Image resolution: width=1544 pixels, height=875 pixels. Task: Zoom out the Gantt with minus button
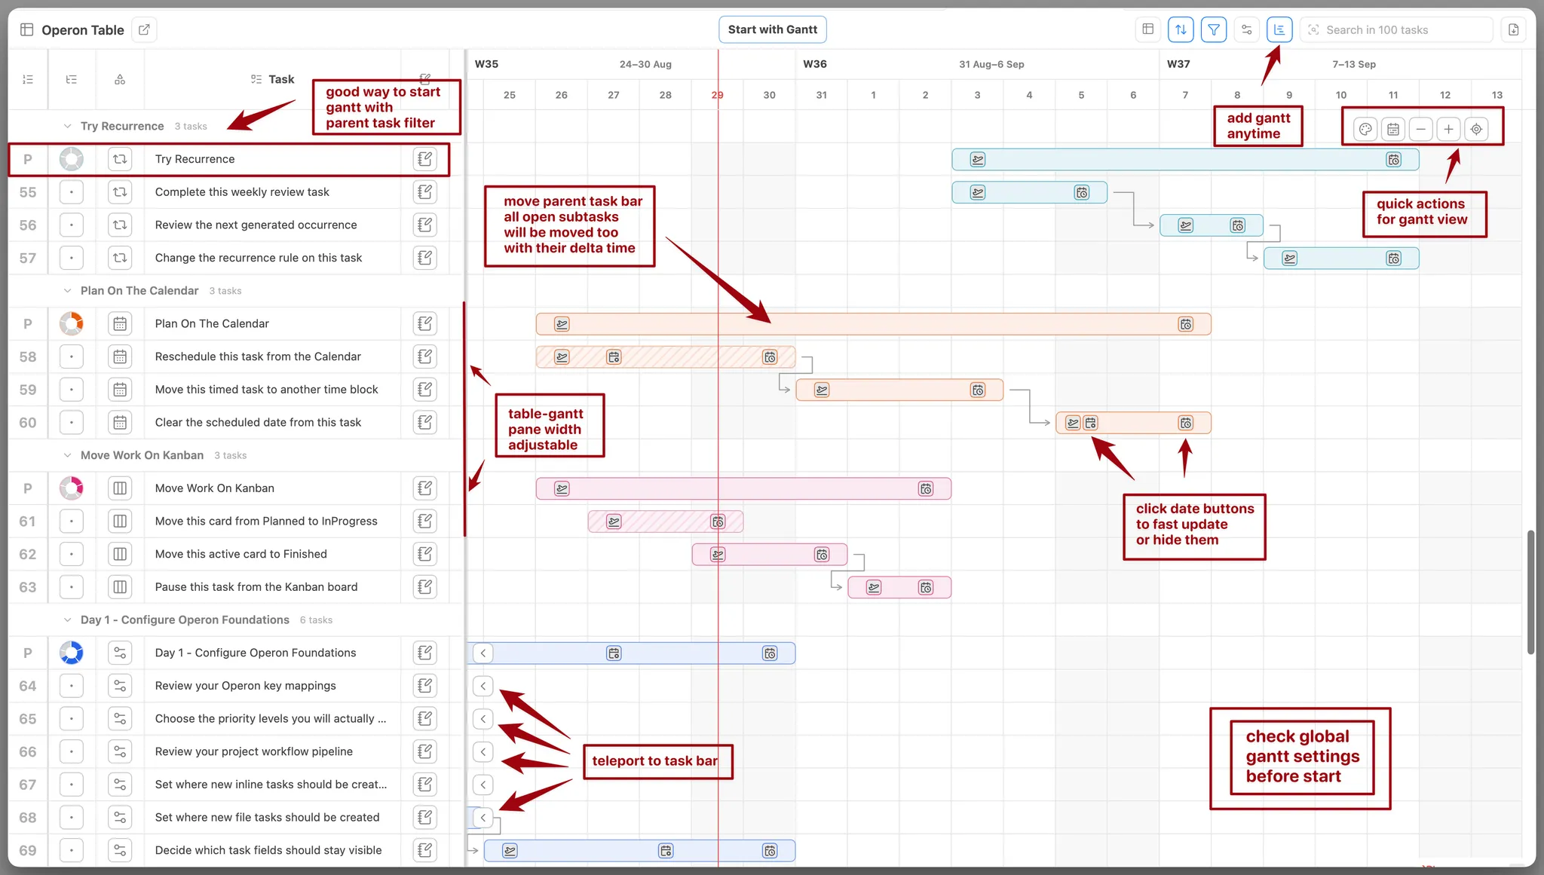pyautogui.click(x=1421, y=129)
